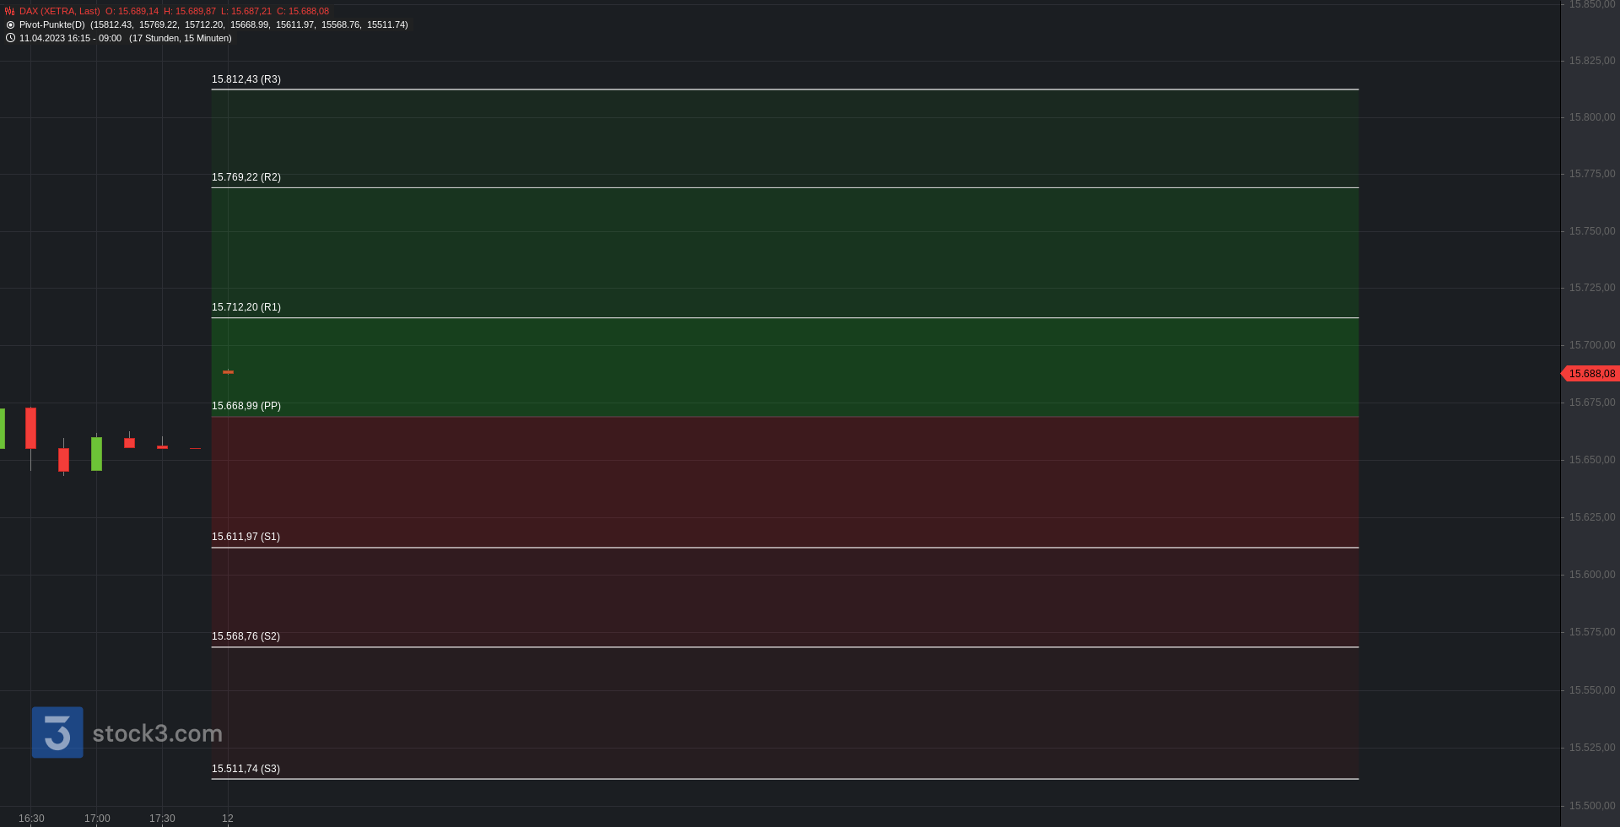
Task: Click the red current price tag 15.688,08
Action: click(x=1590, y=373)
